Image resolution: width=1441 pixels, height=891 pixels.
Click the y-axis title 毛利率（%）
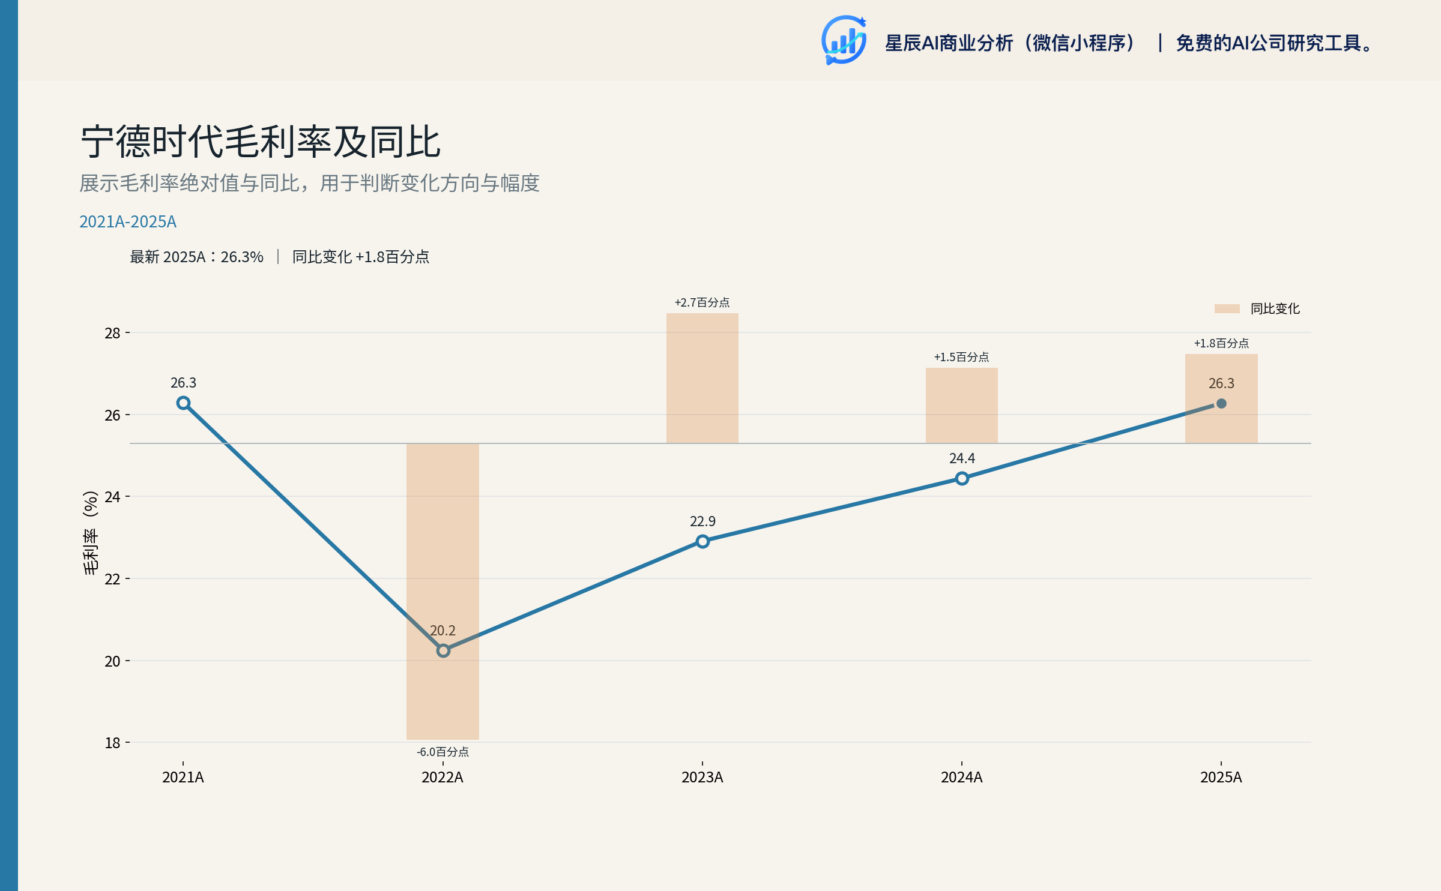click(x=90, y=533)
